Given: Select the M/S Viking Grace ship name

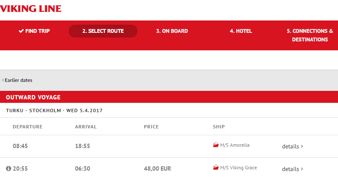Looking at the screenshot, I should (238, 168).
